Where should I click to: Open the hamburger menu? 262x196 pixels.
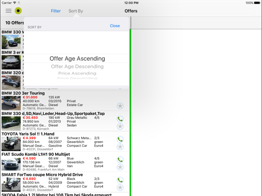click(x=9, y=11)
